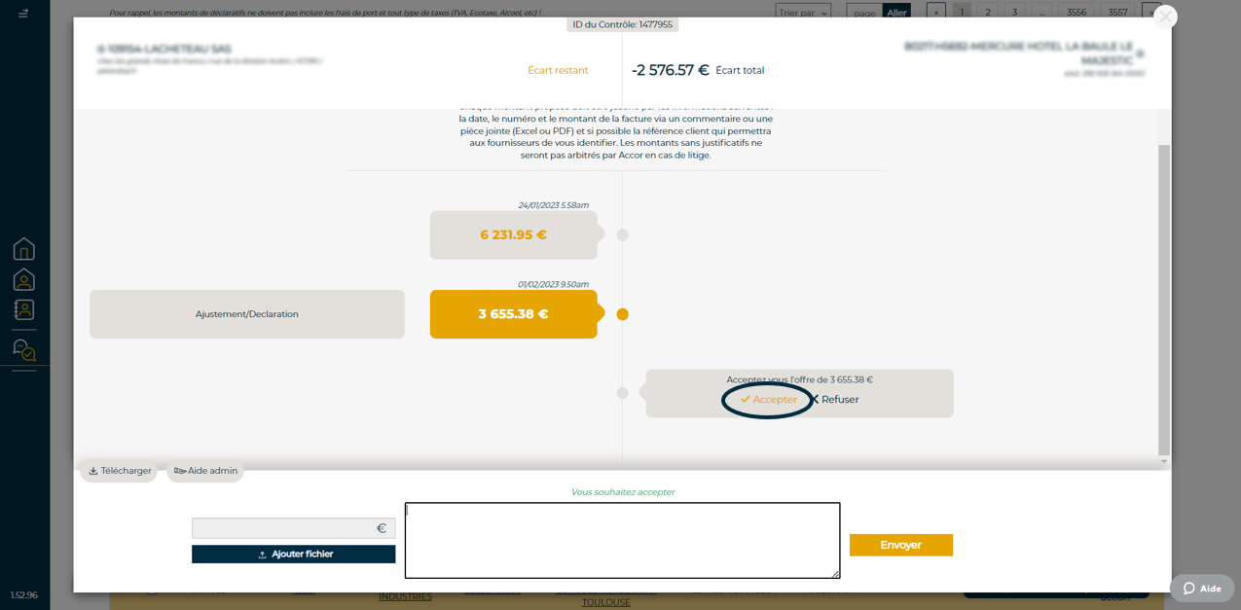The width and height of the screenshot is (1241, 610).
Task: Click the Aller page button
Action: point(897,13)
